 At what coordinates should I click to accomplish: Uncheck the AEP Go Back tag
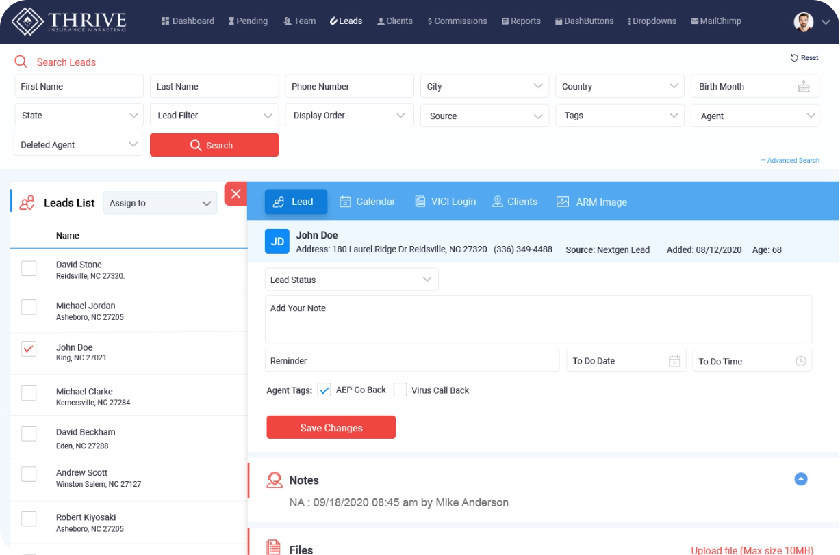click(324, 390)
